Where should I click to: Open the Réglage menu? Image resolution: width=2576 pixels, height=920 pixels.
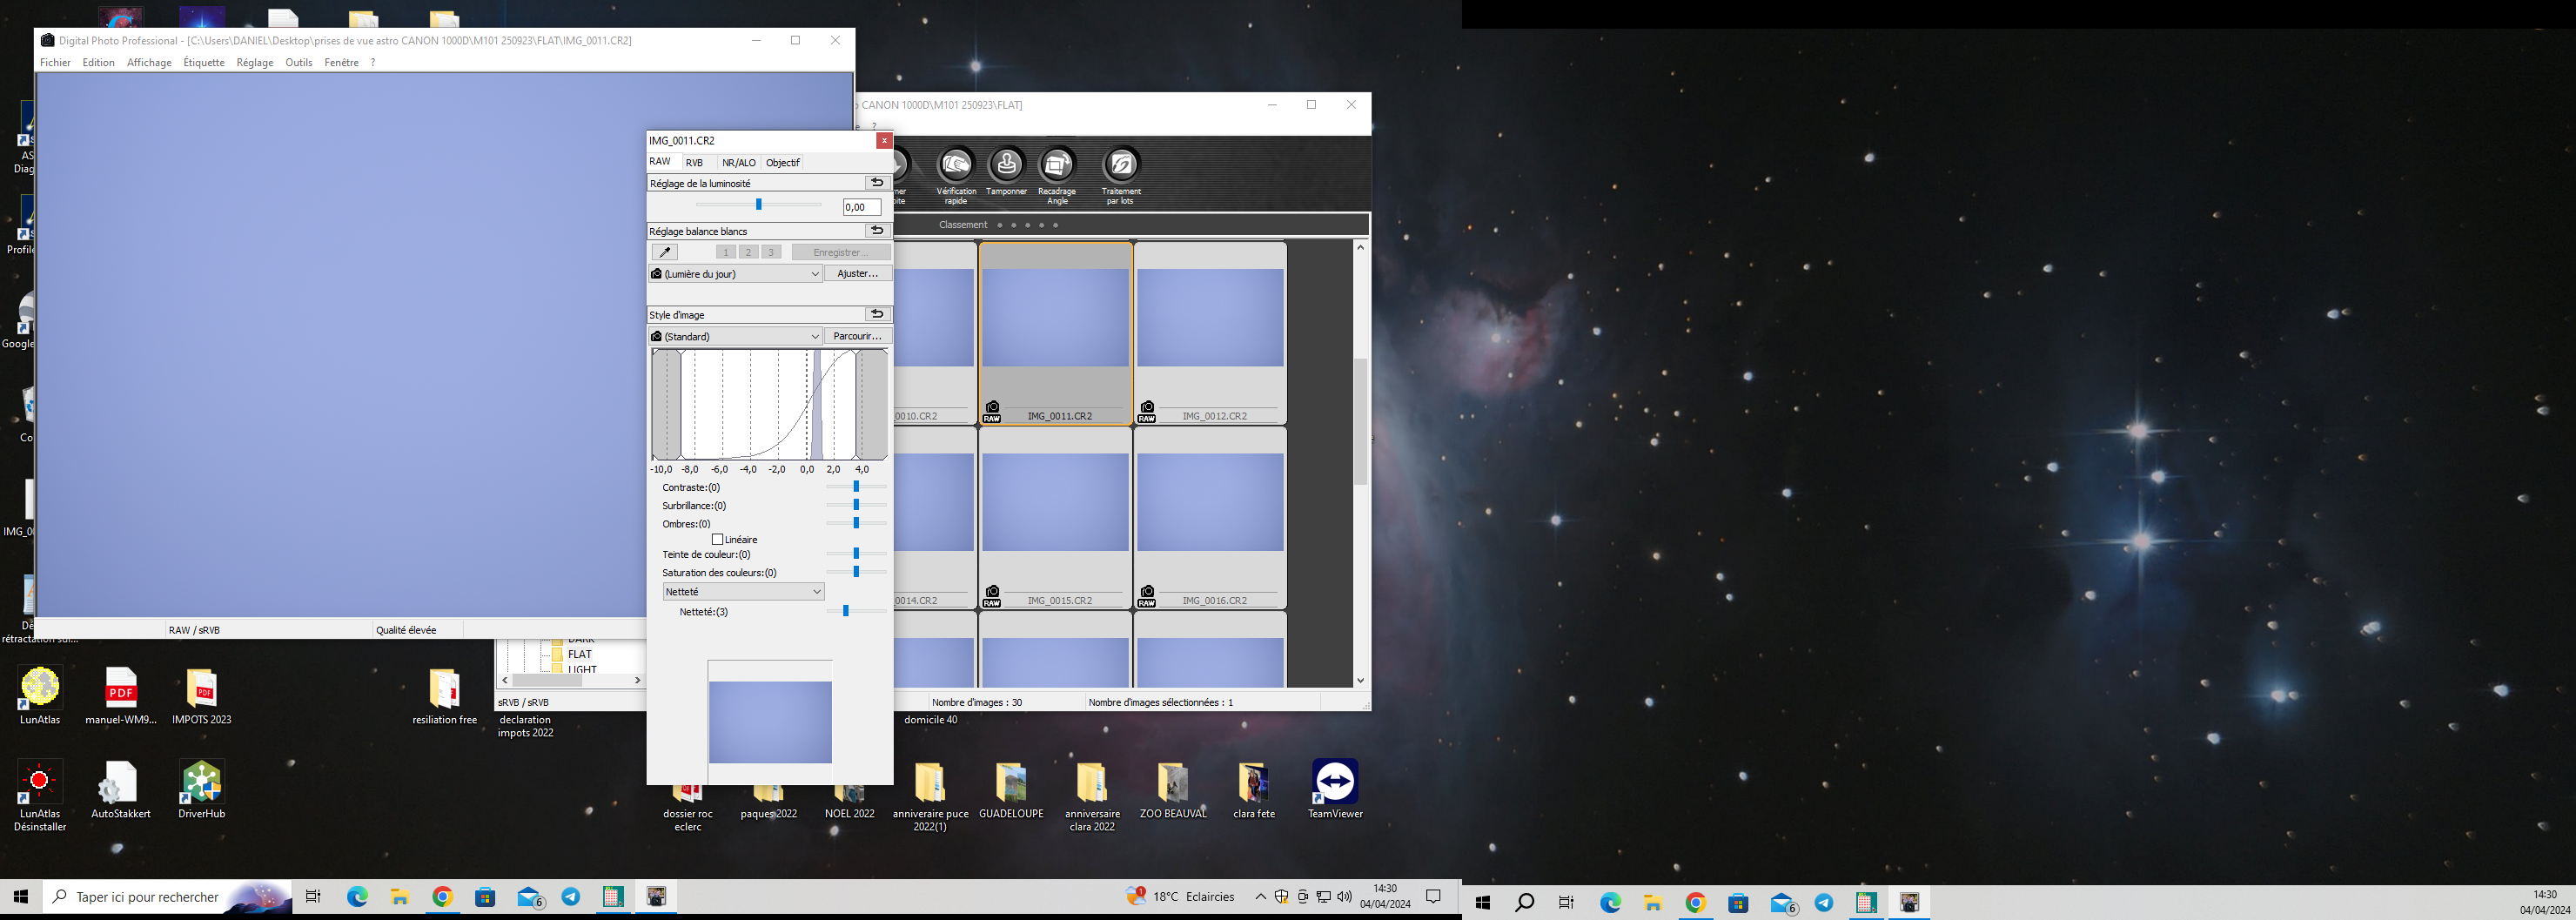click(255, 62)
